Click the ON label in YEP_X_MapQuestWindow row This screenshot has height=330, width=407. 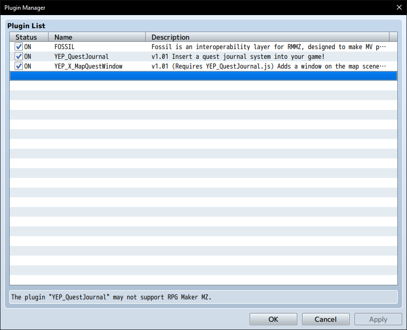point(28,66)
